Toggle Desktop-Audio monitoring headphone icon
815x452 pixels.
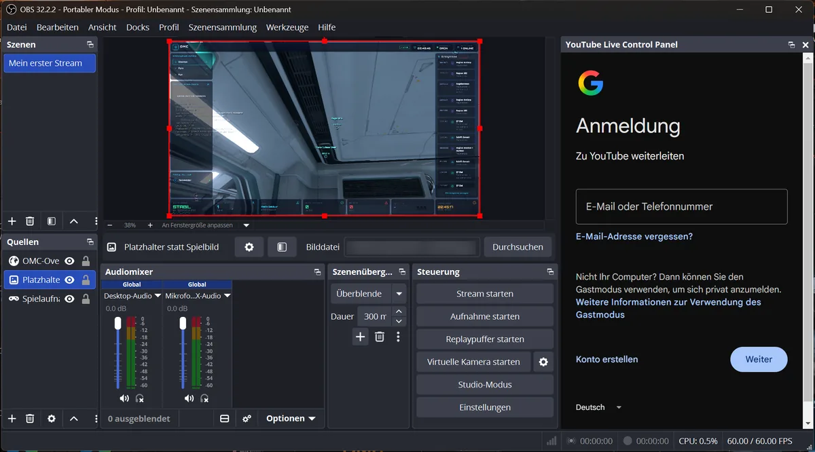[139, 398]
